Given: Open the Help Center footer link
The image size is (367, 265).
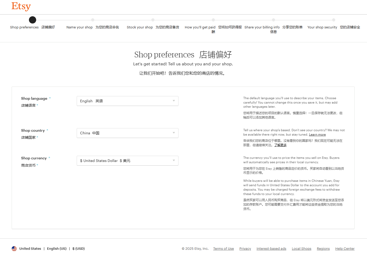Looking at the screenshot, I should (345, 249).
